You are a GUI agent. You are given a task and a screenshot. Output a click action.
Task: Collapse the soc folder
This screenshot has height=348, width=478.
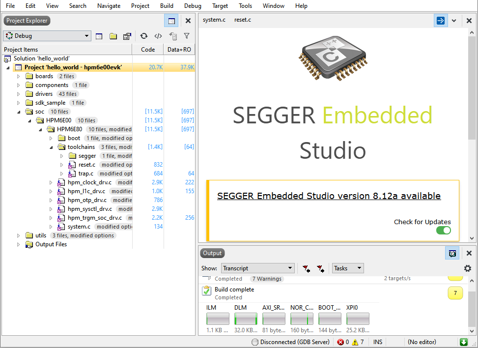[19, 112]
